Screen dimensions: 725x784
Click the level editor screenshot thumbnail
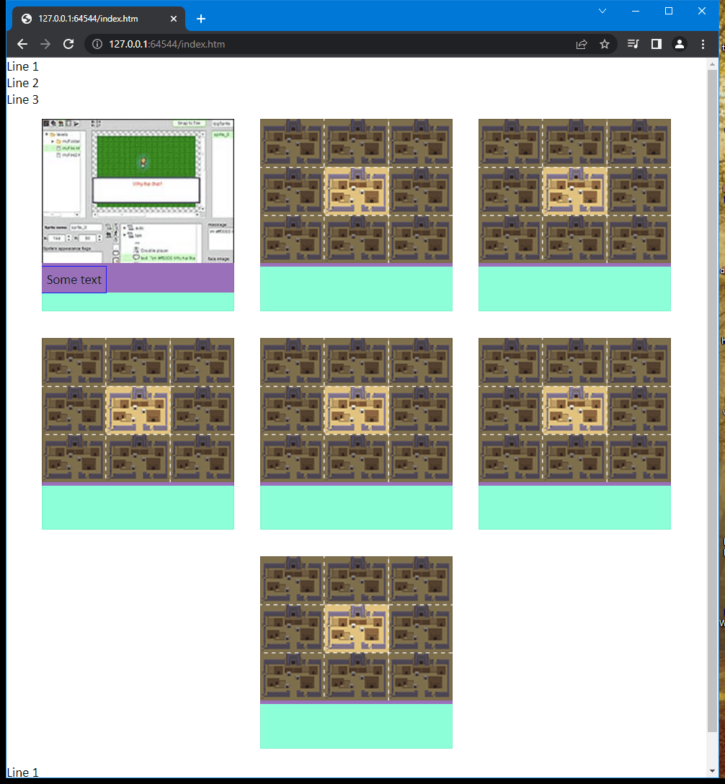[x=138, y=191]
